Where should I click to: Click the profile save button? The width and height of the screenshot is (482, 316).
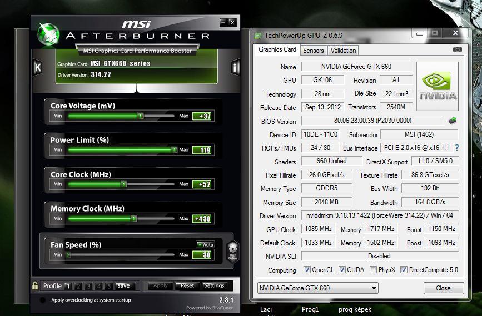pyautogui.click(x=124, y=285)
